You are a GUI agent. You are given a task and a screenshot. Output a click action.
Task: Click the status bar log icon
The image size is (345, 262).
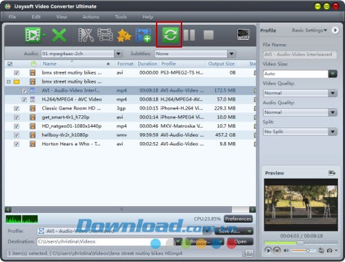pos(249,253)
